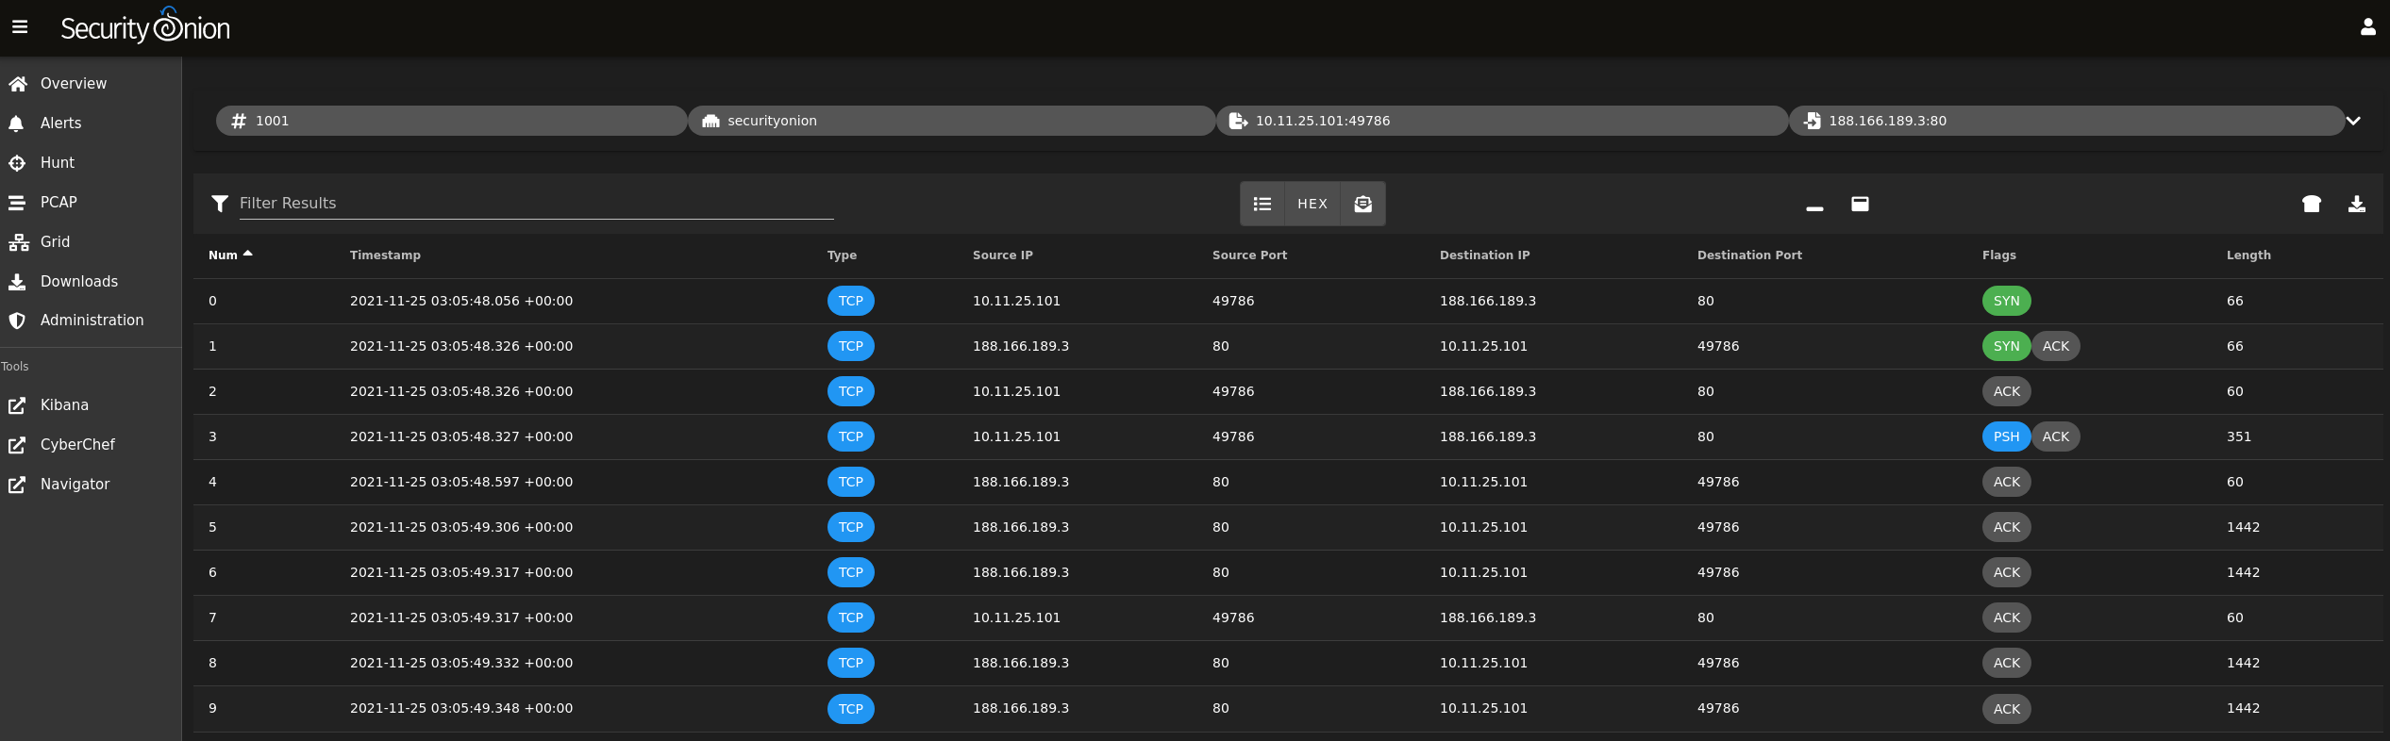Click the job ID 1001 chip

click(x=451, y=121)
